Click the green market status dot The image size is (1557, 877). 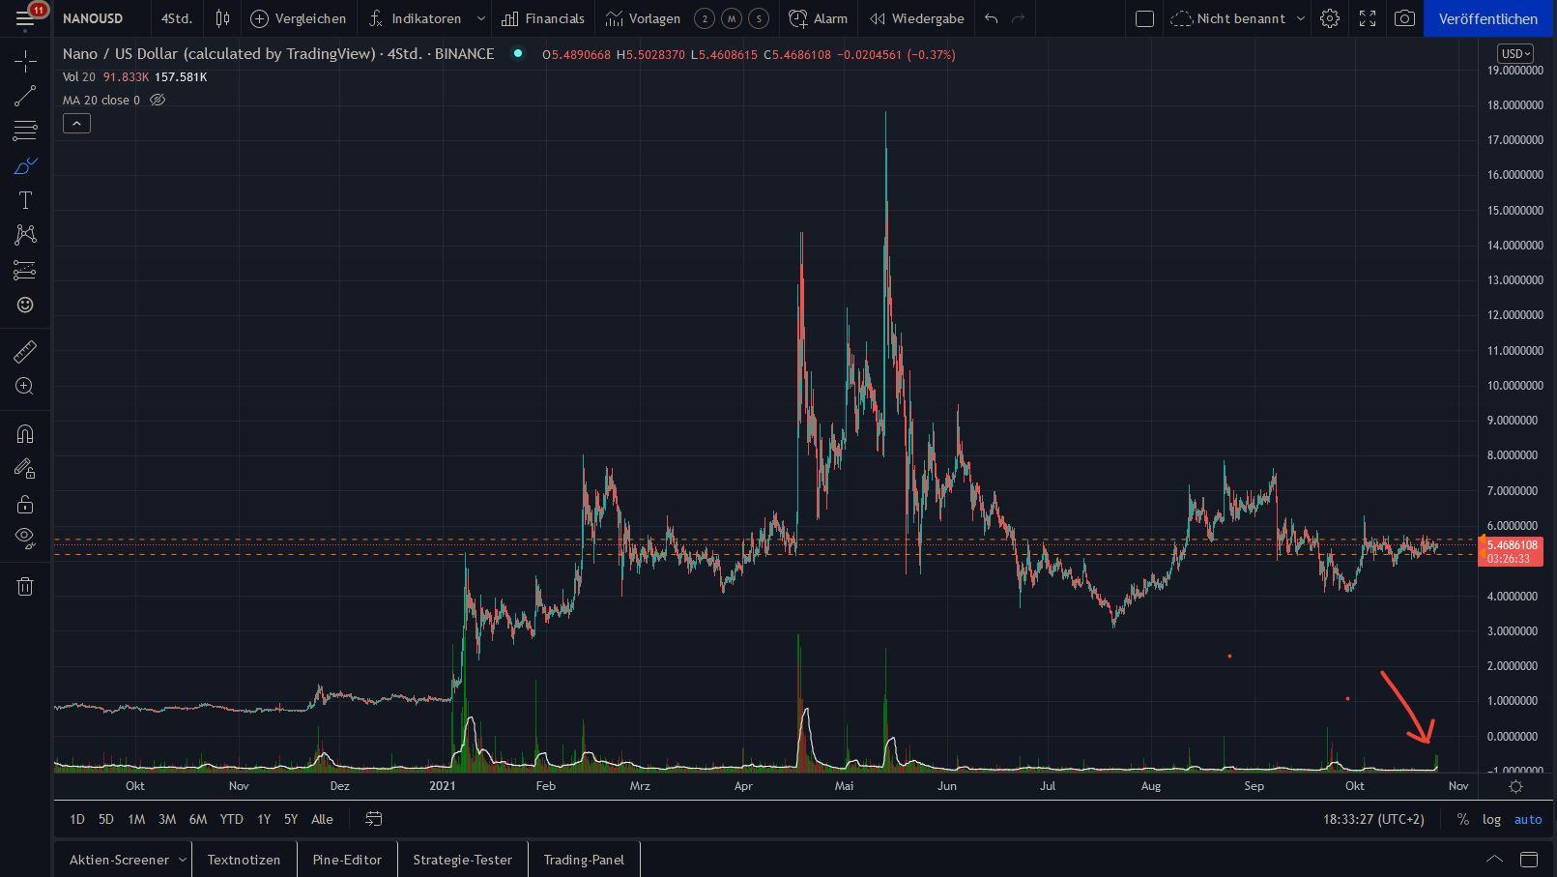tap(518, 53)
